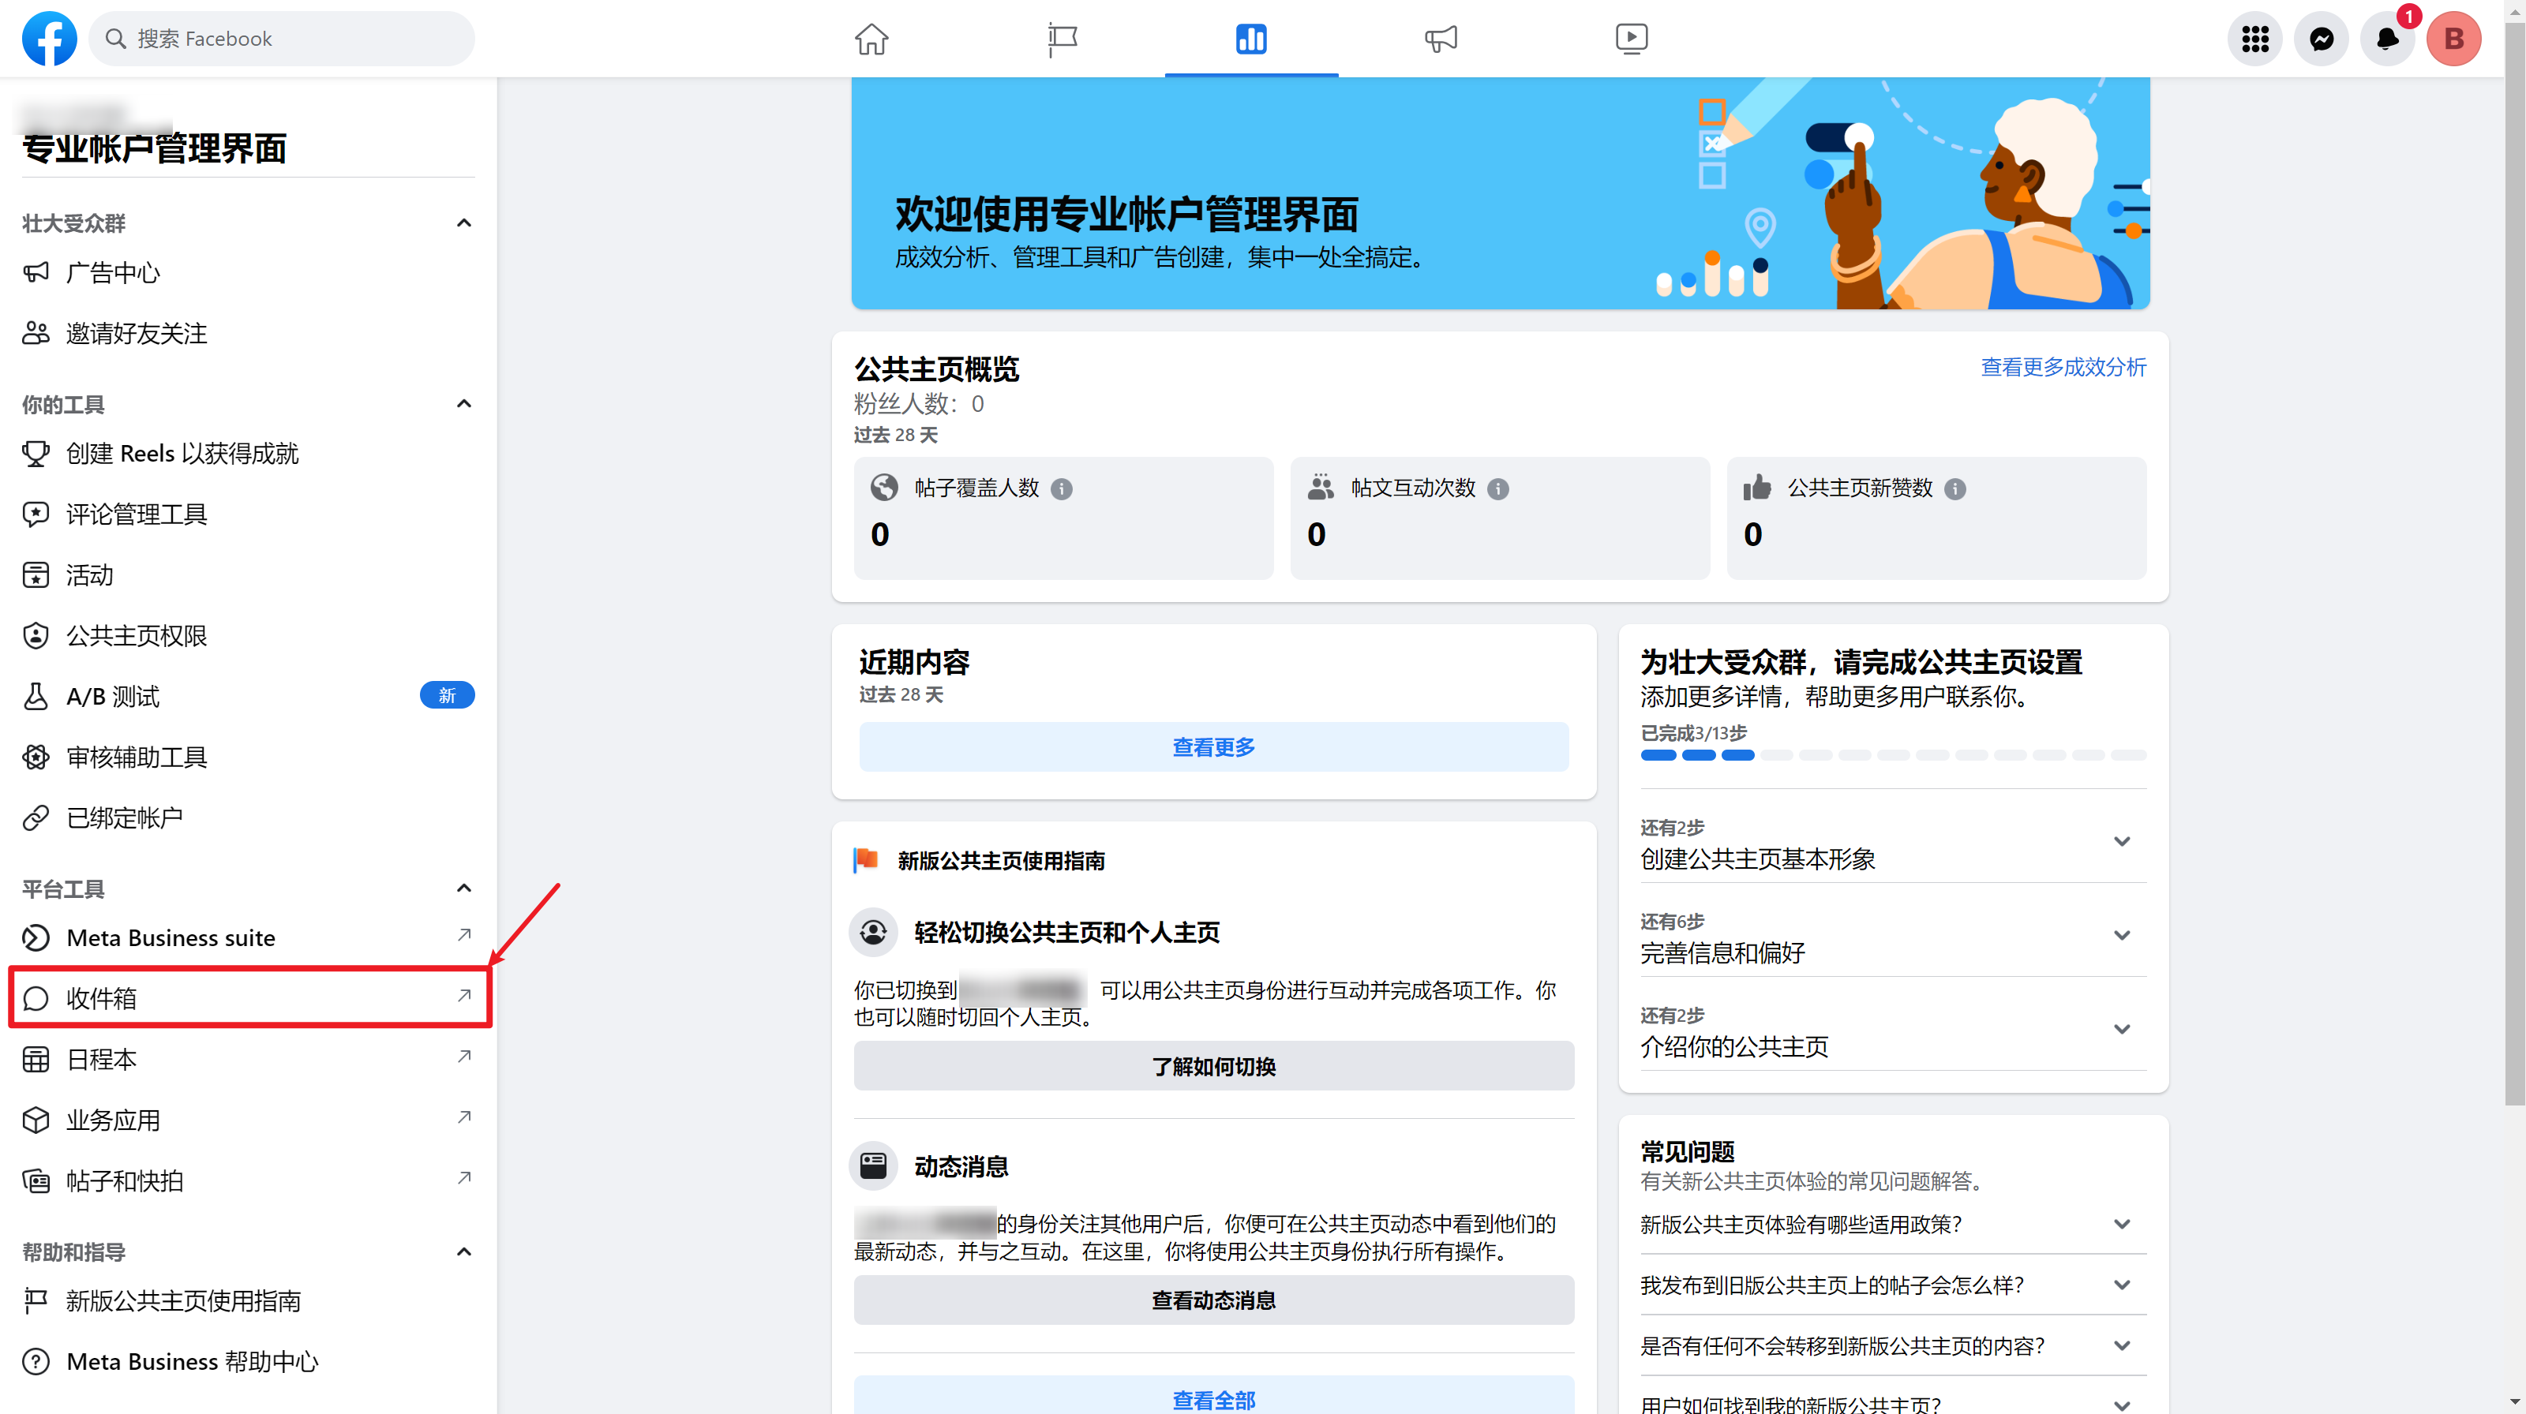The width and height of the screenshot is (2526, 1414).
Task: Collapse the 你的工具 section
Action: (464, 404)
